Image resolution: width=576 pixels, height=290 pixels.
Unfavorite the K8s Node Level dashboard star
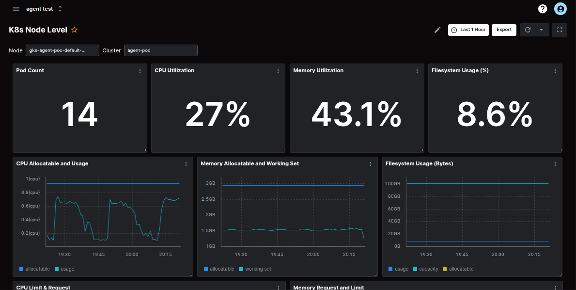(74, 30)
